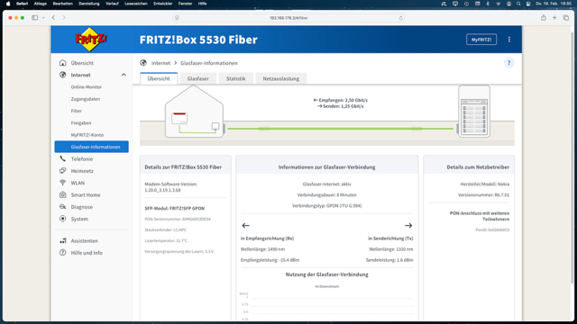Open Online-Monitor in the sidebar
Screen dimensions: 577x324
[x=87, y=87]
